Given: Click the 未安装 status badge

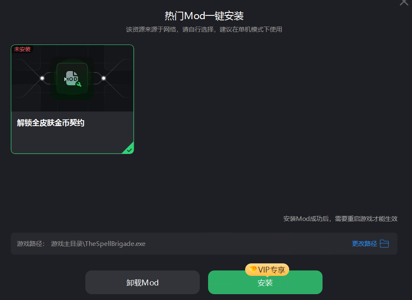Looking at the screenshot, I should [x=22, y=49].
